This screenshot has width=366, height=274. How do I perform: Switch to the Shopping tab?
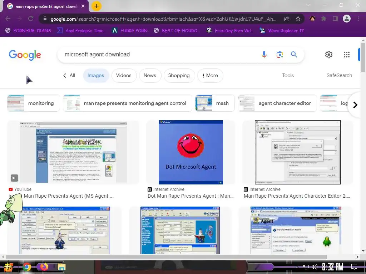(x=179, y=76)
